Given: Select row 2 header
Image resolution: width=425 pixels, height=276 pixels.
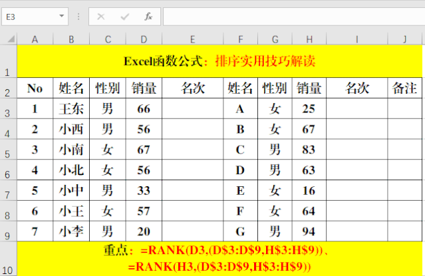Looking at the screenshot, I should 8,88.
